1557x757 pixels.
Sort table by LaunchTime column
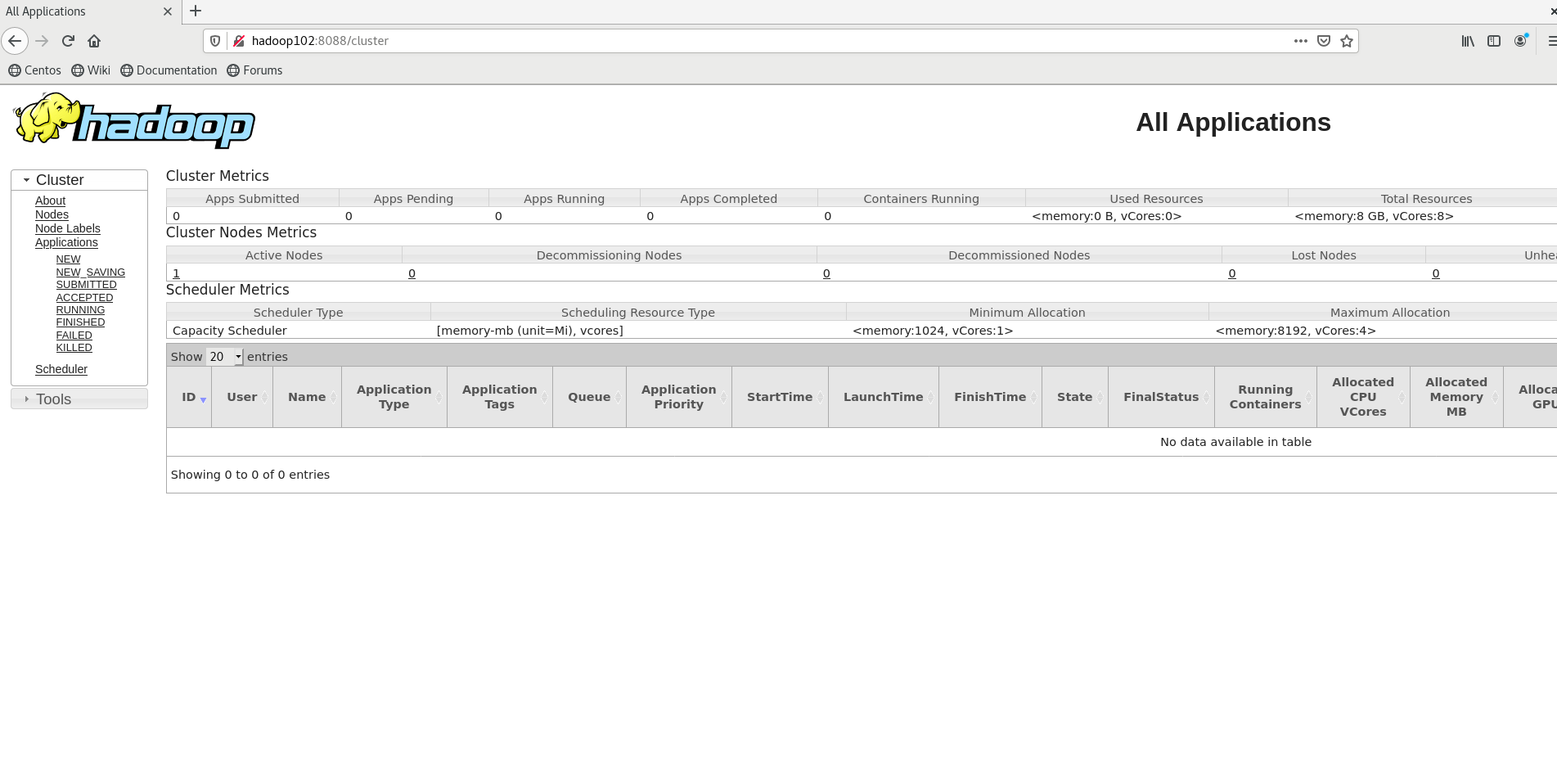[884, 397]
